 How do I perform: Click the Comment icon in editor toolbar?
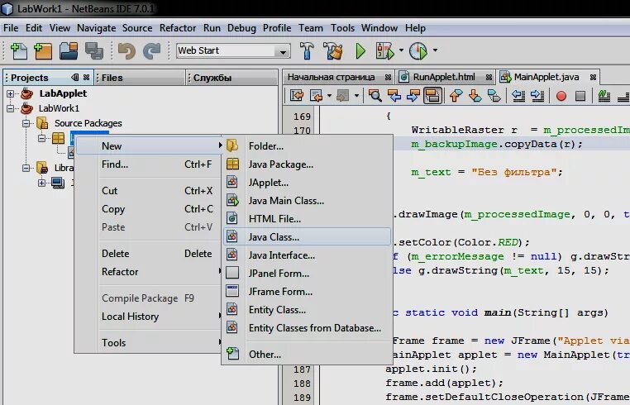click(x=604, y=96)
